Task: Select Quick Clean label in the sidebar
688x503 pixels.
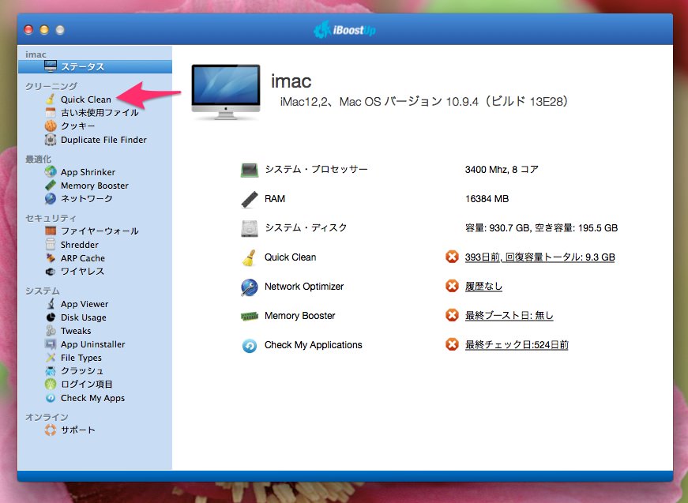Action: pos(86,99)
